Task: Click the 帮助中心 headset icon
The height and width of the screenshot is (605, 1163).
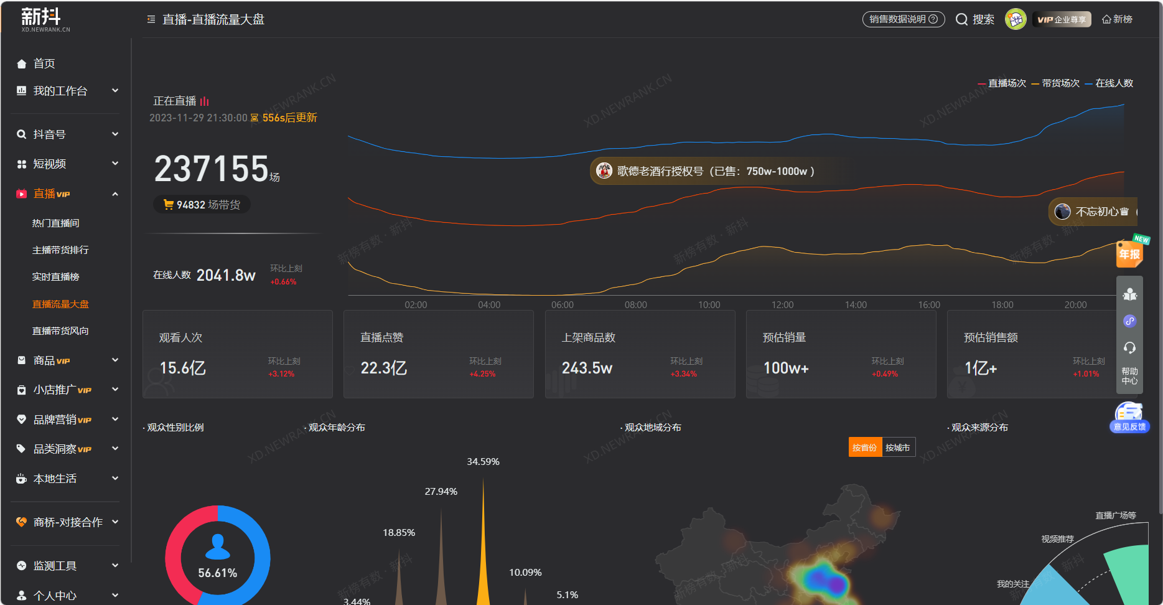Action: click(1130, 348)
